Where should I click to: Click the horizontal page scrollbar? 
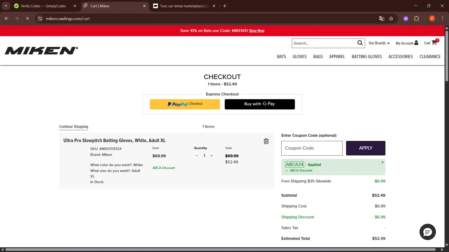point(220,249)
